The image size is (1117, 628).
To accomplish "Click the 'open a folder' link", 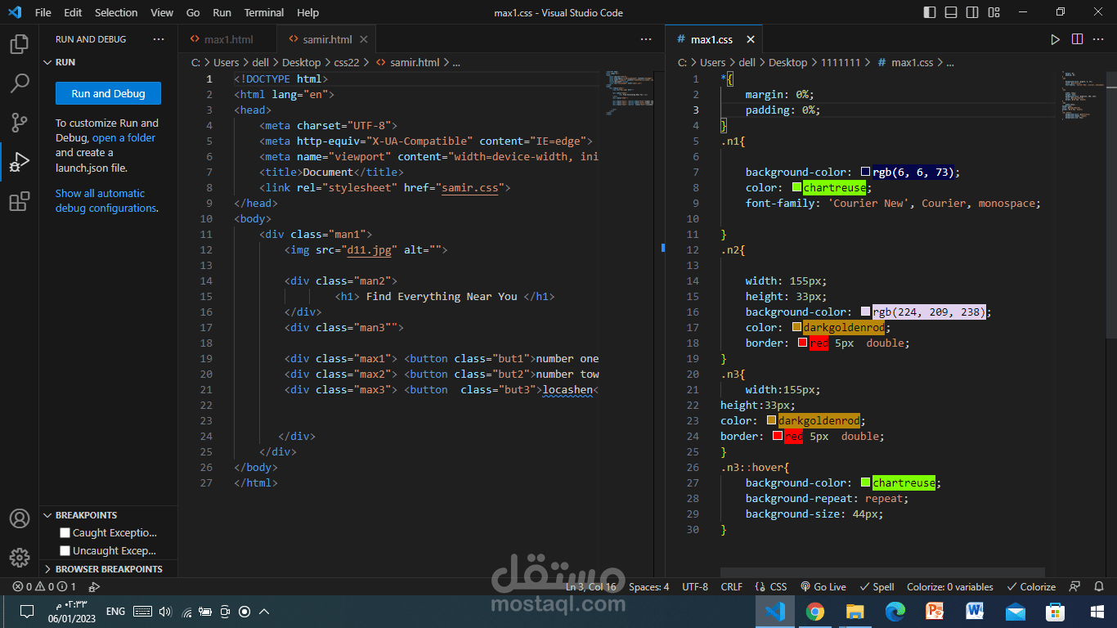I will [123, 137].
